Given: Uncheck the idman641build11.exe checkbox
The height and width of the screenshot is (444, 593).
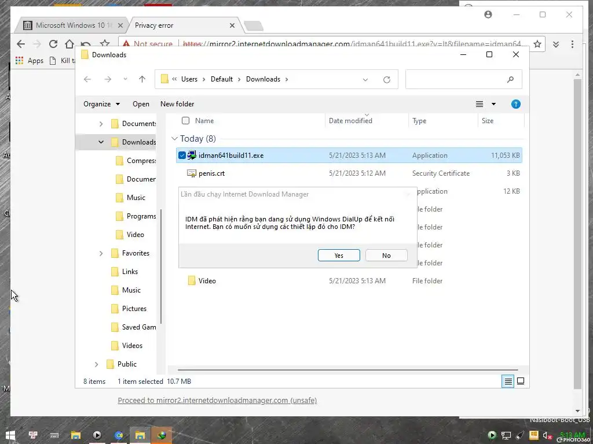Looking at the screenshot, I should click(182, 155).
